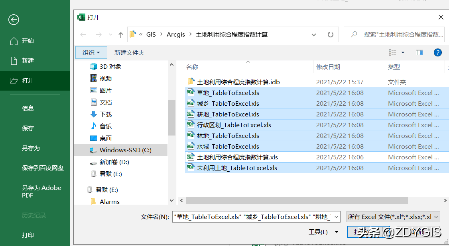
Task: Click the change view icon
Action: click(x=392, y=52)
